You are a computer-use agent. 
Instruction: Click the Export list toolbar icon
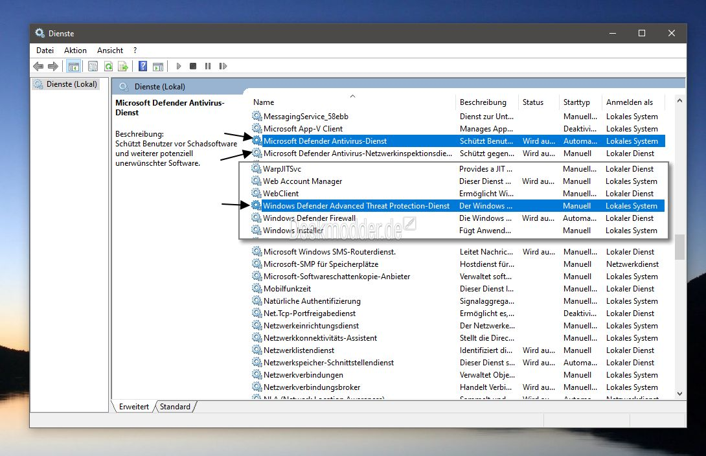coord(123,67)
